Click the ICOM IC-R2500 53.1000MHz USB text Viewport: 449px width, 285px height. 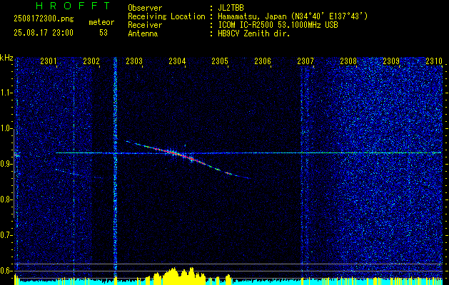pos(278,25)
